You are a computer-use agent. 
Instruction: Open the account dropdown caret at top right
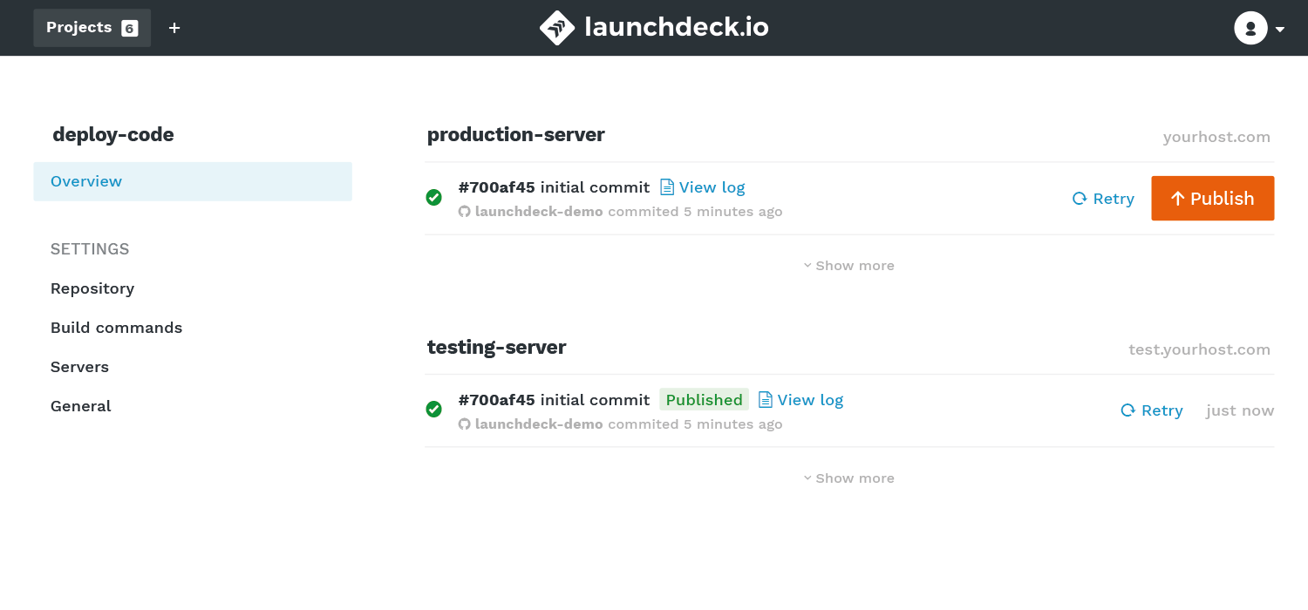click(1280, 29)
